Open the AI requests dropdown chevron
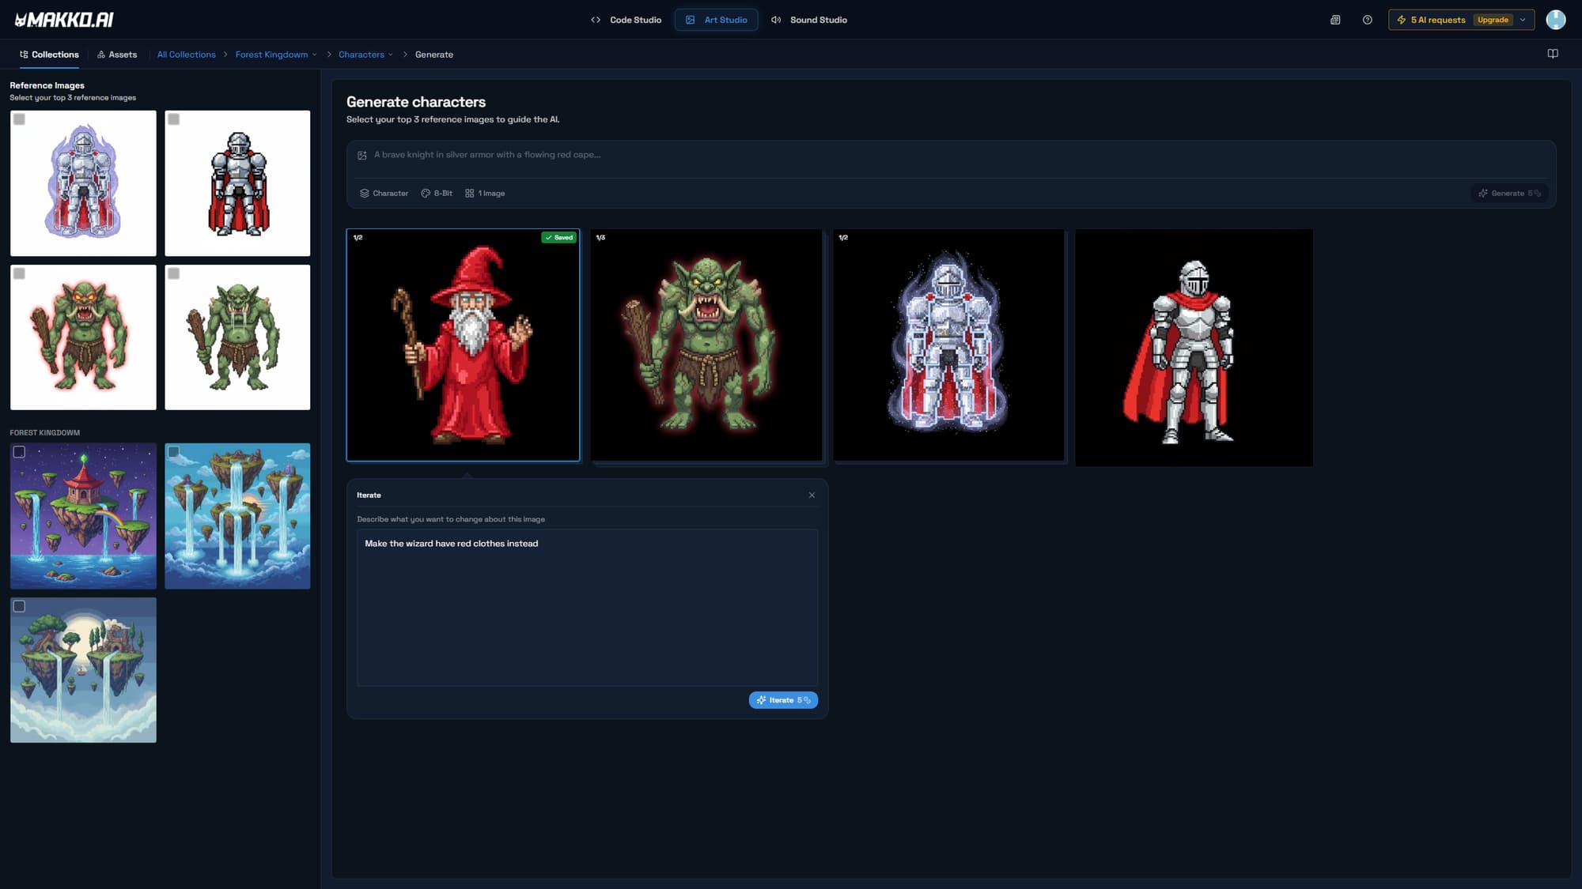Image resolution: width=1582 pixels, height=889 pixels. 1523,20
